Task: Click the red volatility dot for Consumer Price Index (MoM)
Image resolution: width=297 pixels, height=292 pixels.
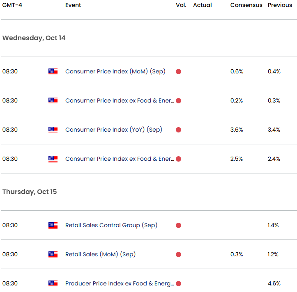Action: [178, 72]
